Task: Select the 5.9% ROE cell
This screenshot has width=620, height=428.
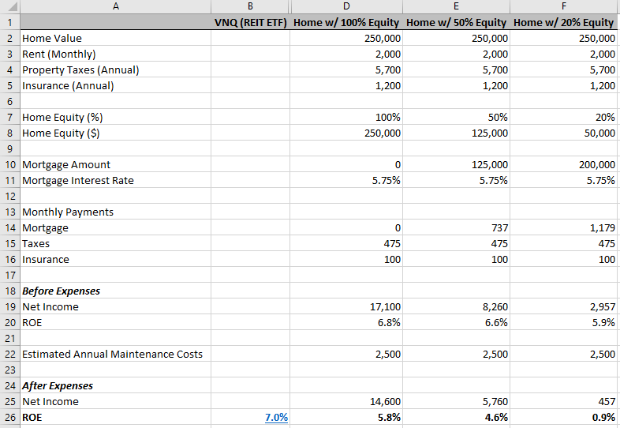Action: 563,323
